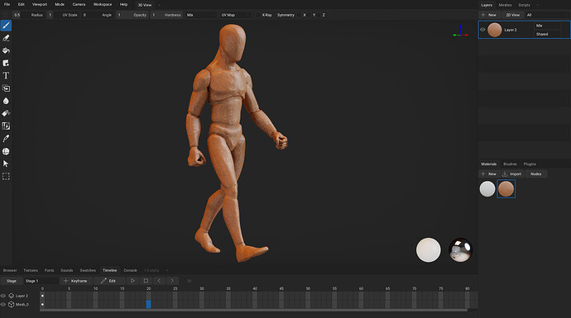Open Layer 2 Shared object dropdown
This screenshot has width=571, height=318.
point(548,34)
